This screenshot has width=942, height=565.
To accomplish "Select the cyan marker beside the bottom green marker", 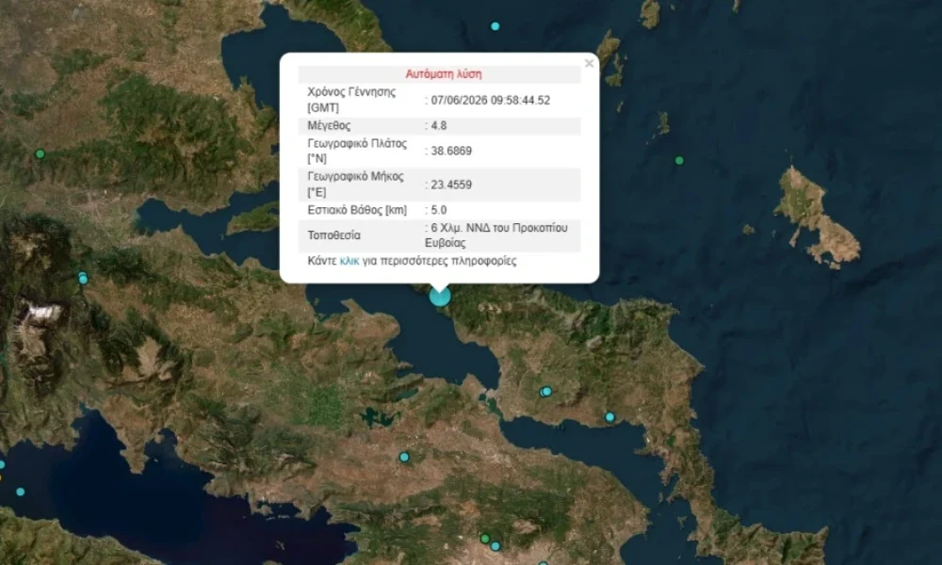I will [495, 546].
